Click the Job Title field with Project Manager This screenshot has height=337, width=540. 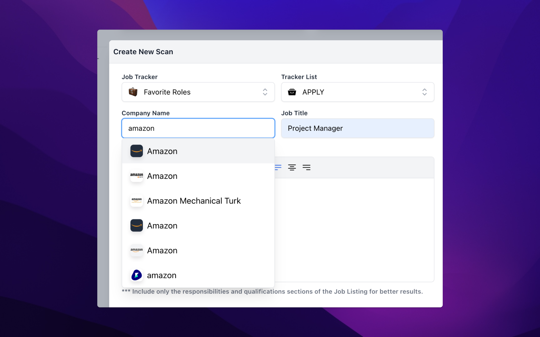click(x=357, y=128)
